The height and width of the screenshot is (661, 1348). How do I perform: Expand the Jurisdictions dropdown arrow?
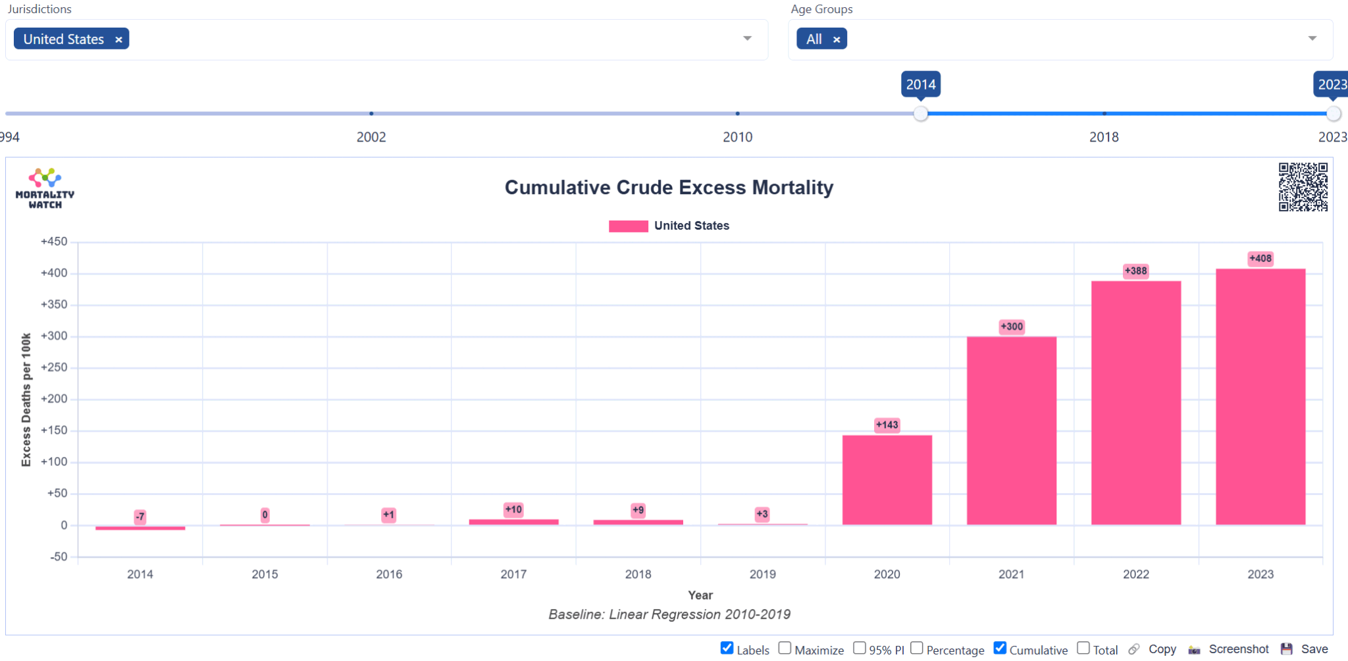[747, 39]
